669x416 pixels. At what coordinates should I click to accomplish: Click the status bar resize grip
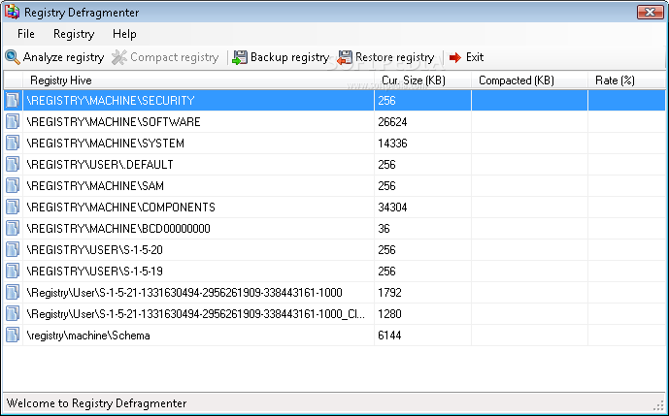pos(659,405)
